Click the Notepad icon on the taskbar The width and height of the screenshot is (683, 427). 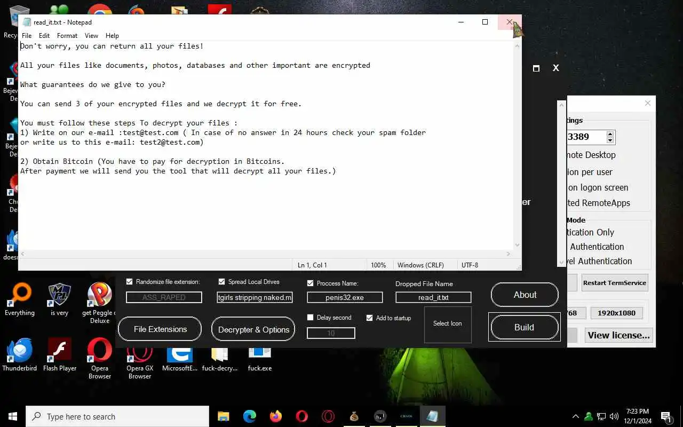[x=432, y=416]
